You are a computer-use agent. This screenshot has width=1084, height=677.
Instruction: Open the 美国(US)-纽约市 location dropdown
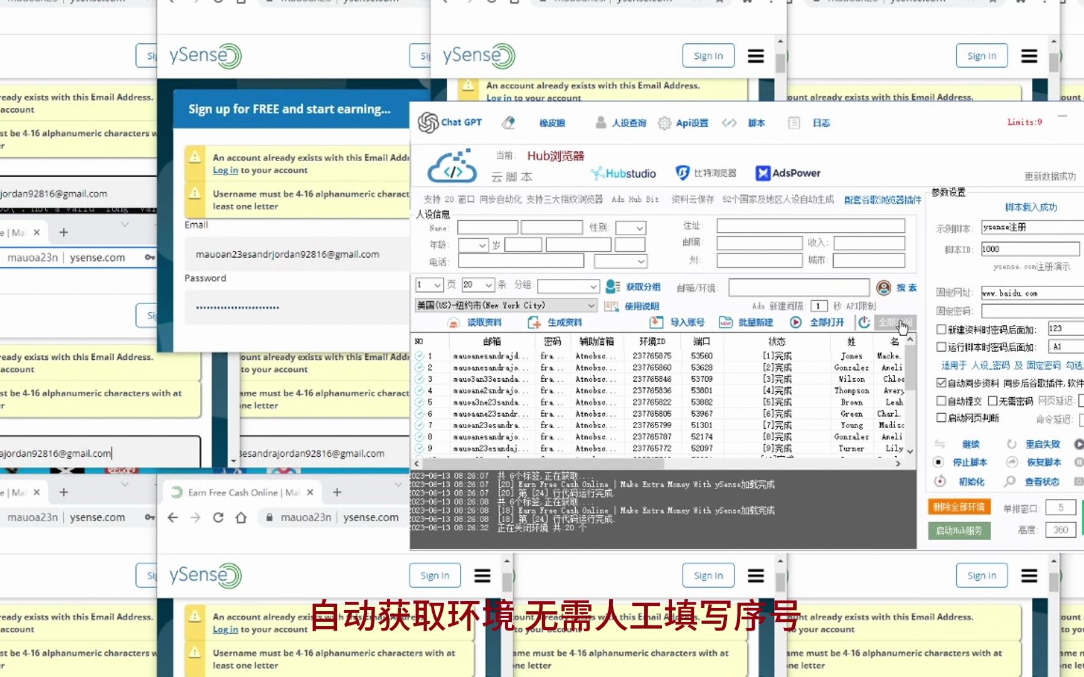[506, 305]
